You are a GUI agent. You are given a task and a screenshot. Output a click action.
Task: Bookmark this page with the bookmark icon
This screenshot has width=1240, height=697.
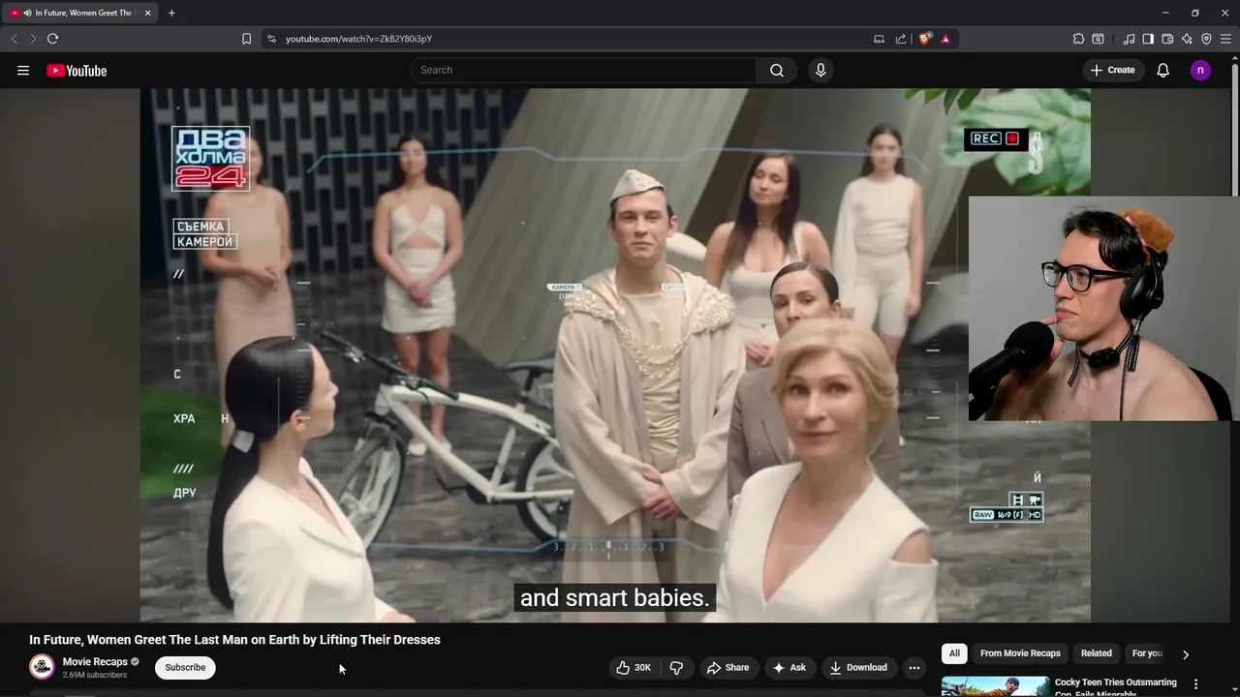[246, 39]
